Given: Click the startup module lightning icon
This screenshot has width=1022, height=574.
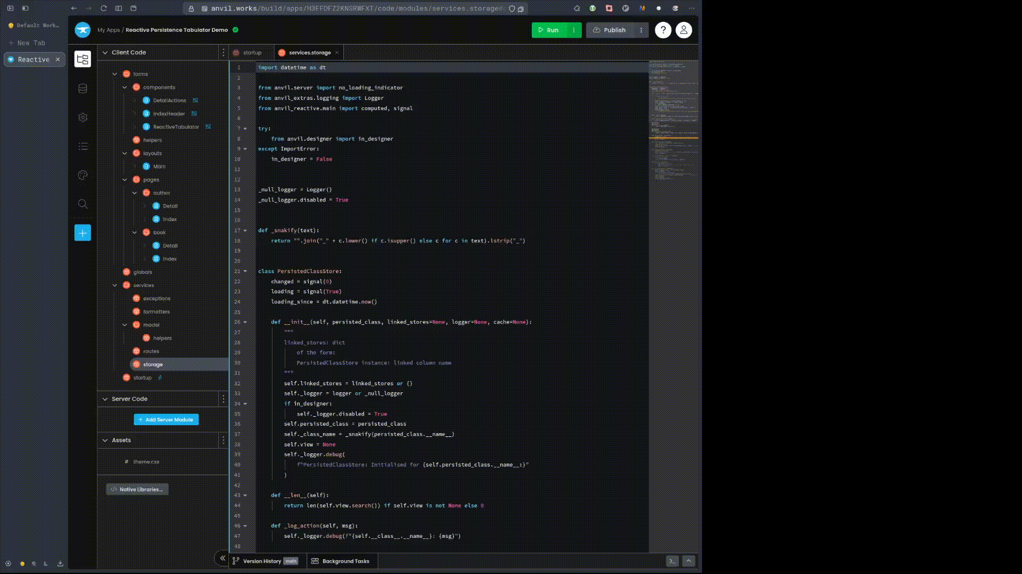Looking at the screenshot, I should [x=160, y=377].
